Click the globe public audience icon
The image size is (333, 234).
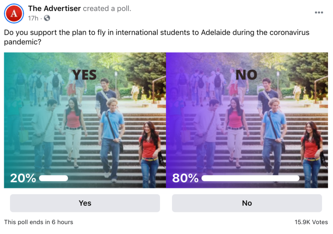(x=47, y=18)
